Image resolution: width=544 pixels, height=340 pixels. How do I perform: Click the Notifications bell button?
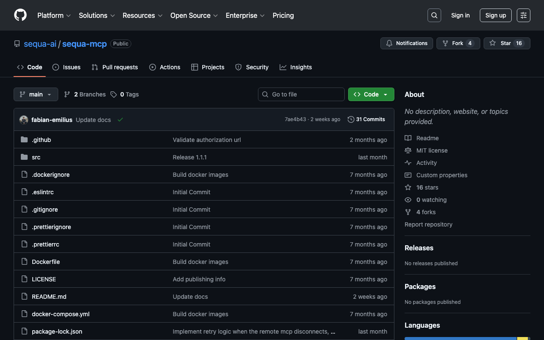click(407, 43)
